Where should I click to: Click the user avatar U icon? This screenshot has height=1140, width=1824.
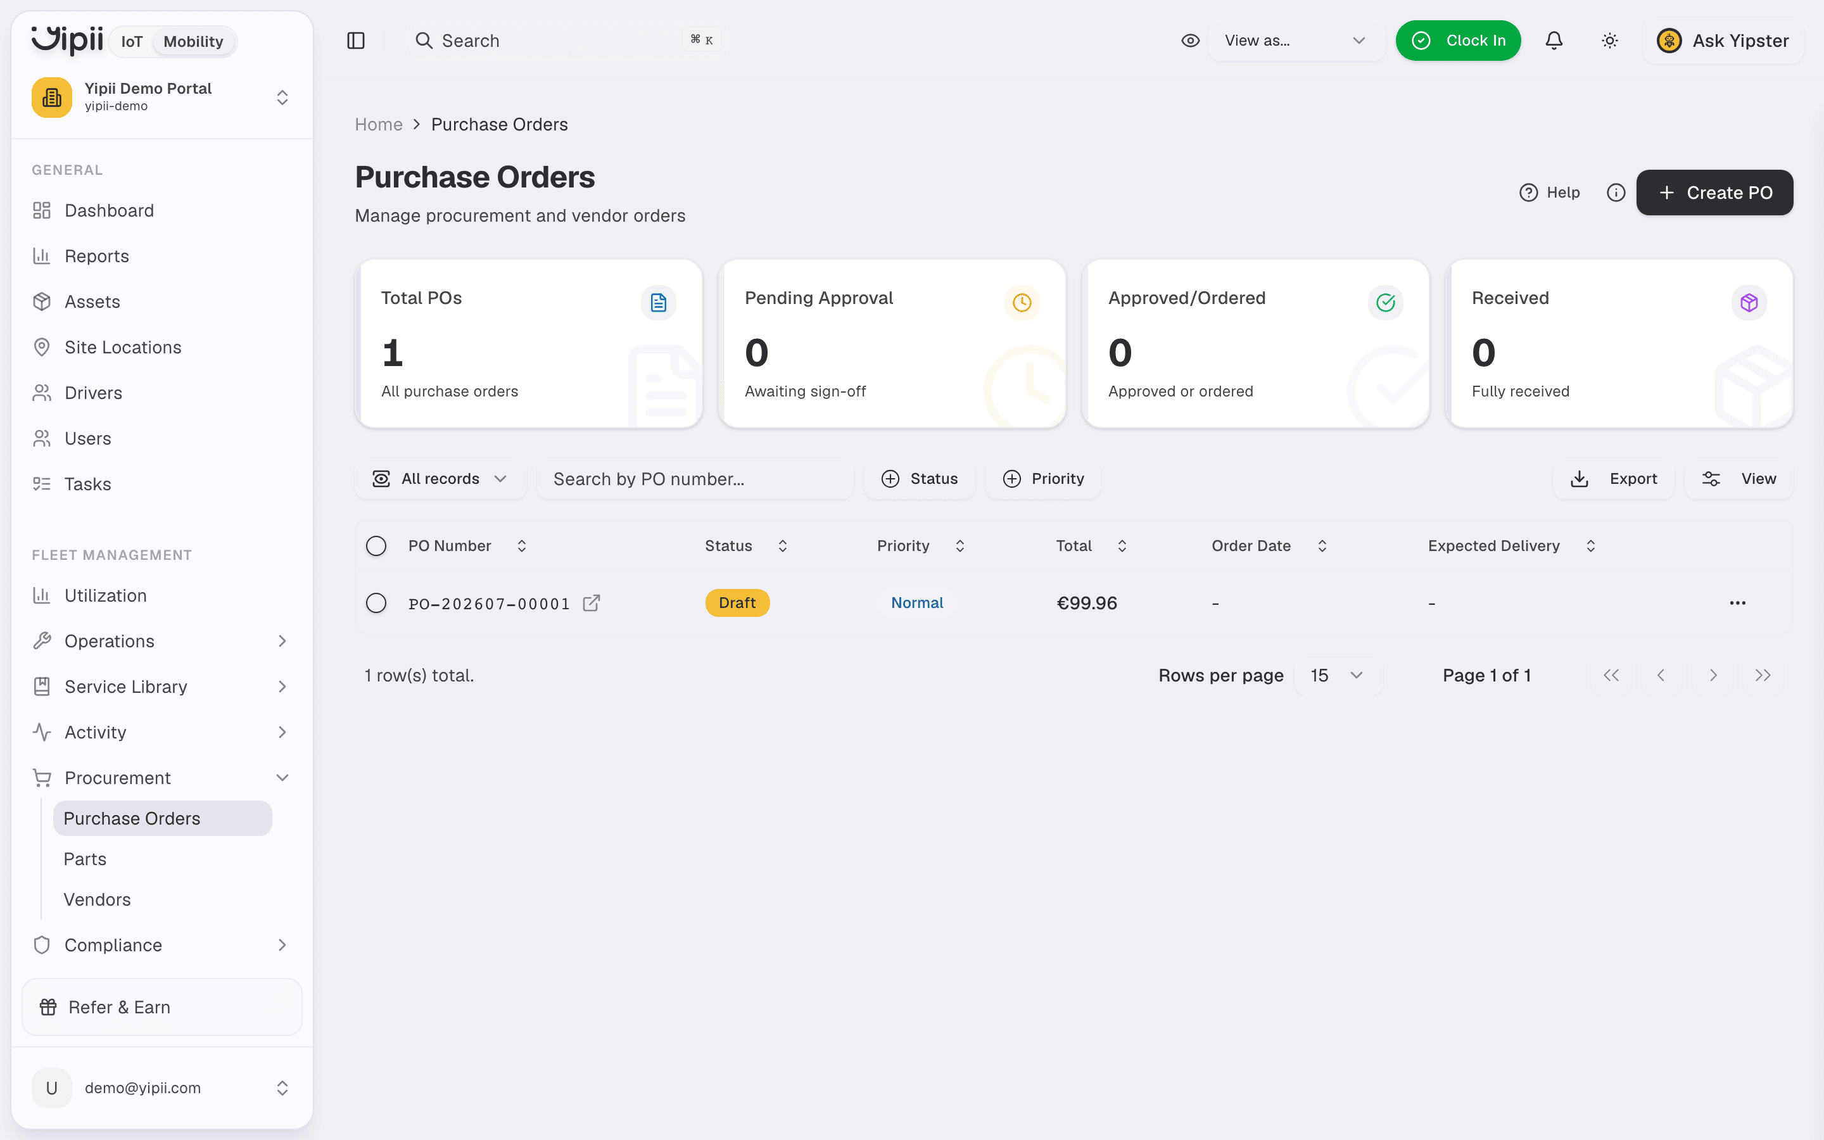[52, 1088]
